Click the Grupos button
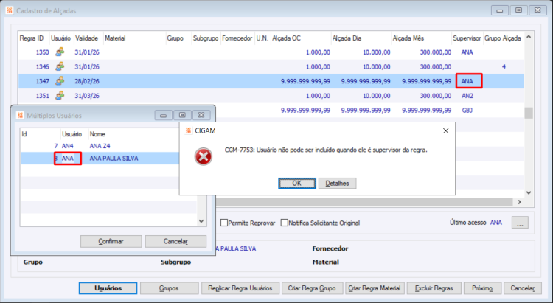This screenshot has width=553, height=303. coord(170,288)
